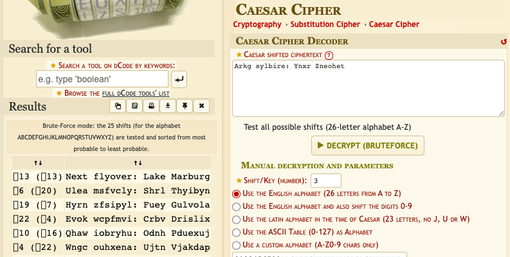Choose 'Use a custom alphabet' radio option
Image resolution: width=510 pixels, height=257 pixels.
(237, 245)
